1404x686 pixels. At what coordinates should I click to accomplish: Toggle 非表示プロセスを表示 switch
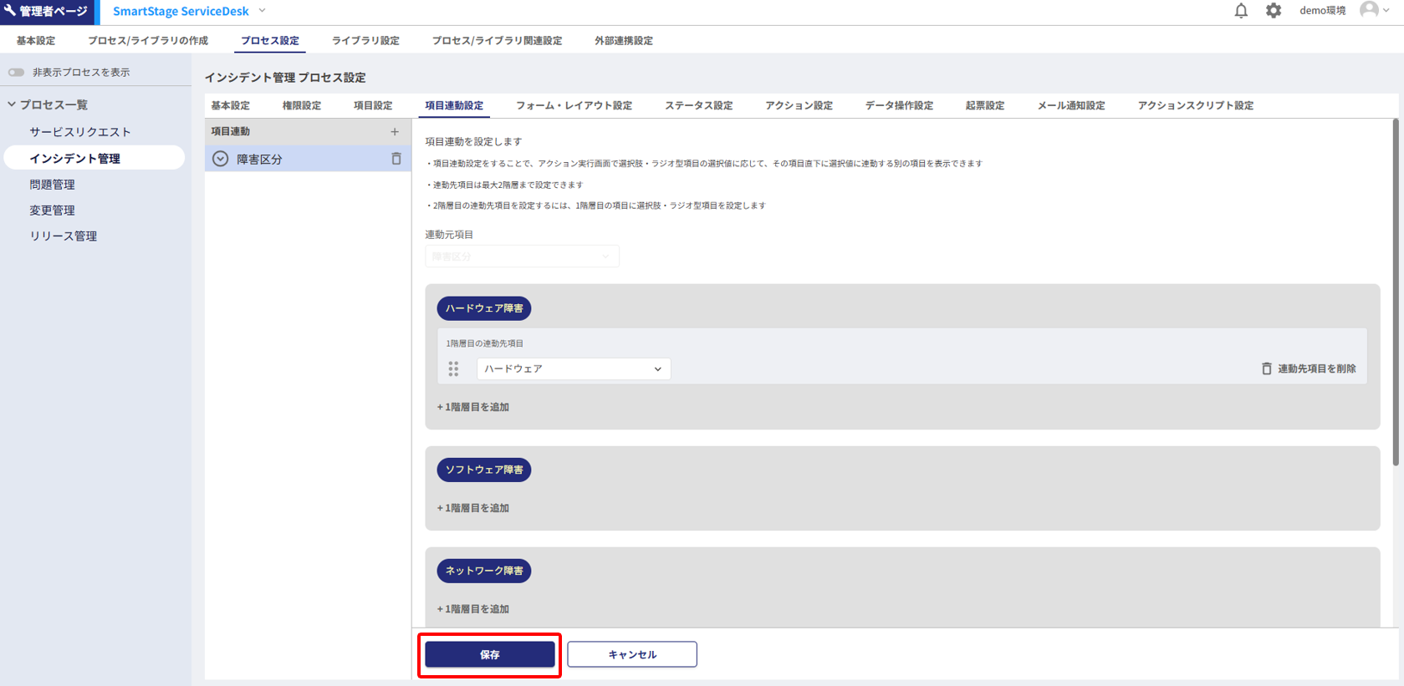pyautogui.click(x=17, y=73)
